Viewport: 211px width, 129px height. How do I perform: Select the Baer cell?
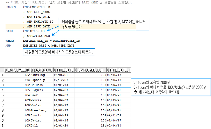tap(42, 95)
